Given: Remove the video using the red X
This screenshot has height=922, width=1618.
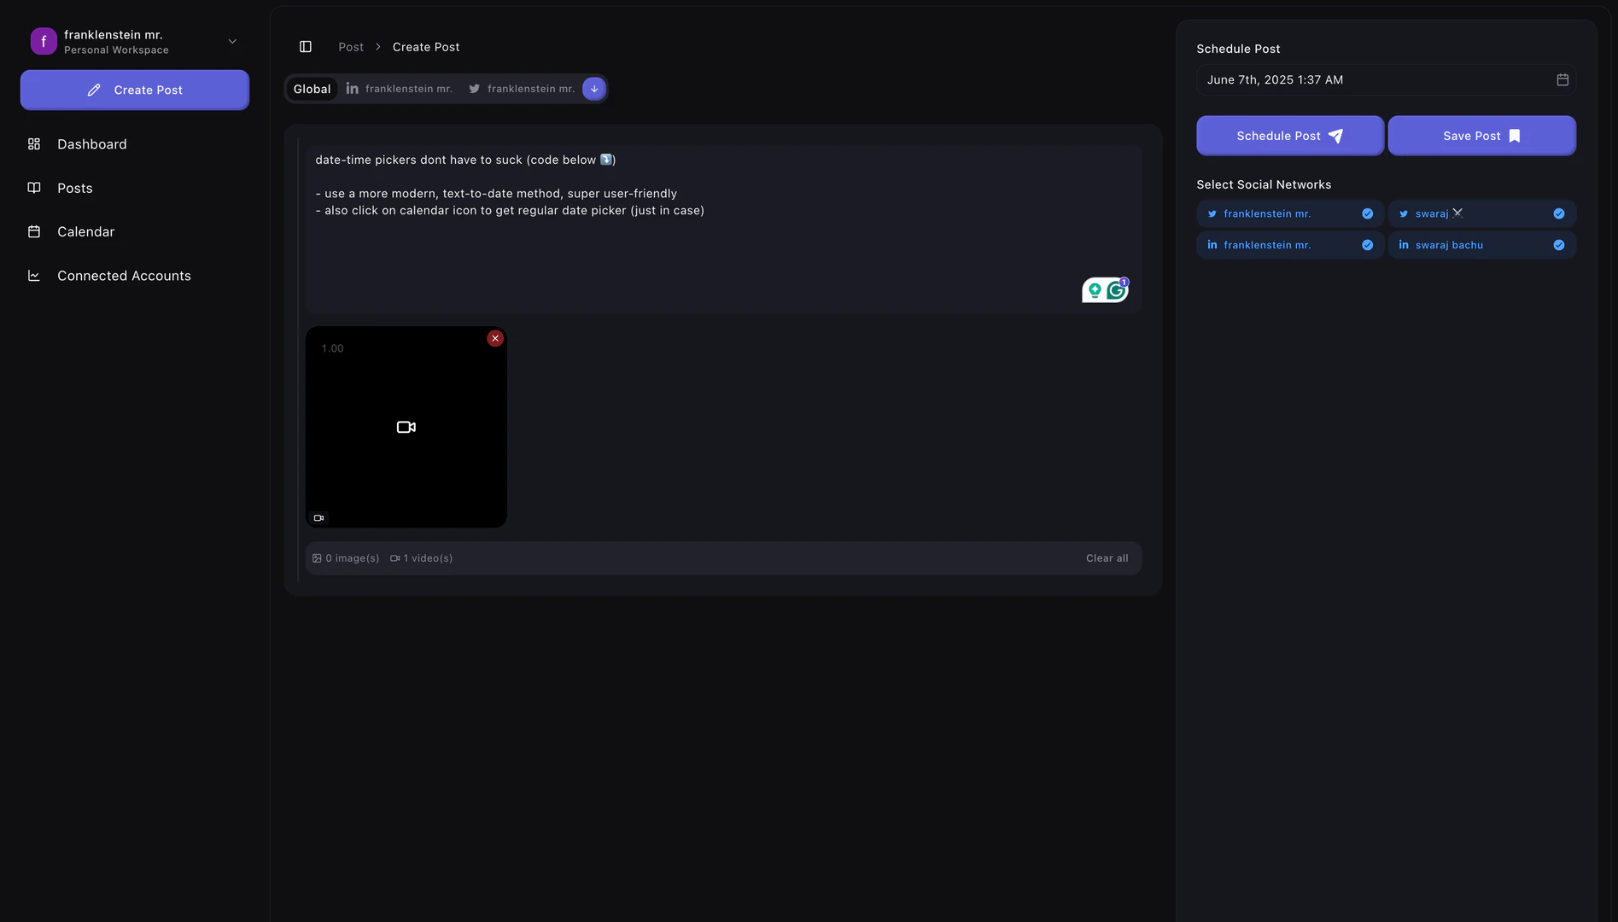Looking at the screenshot, I should coord(494,338).
